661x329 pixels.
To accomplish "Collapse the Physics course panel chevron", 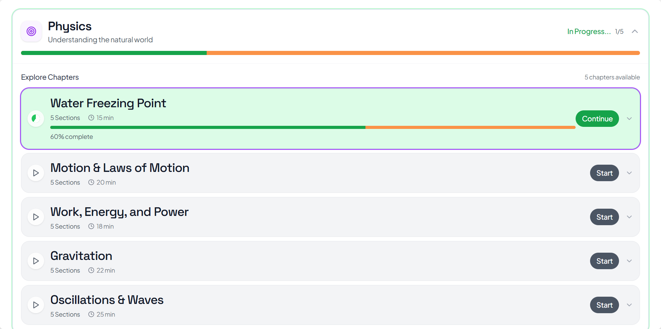I will (x=635, y=32).
